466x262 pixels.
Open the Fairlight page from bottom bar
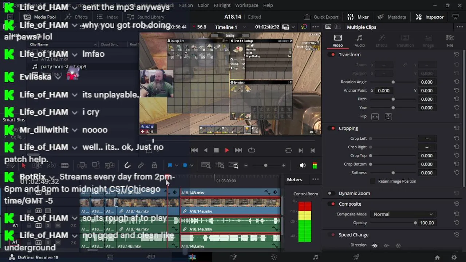coord(315,257)
